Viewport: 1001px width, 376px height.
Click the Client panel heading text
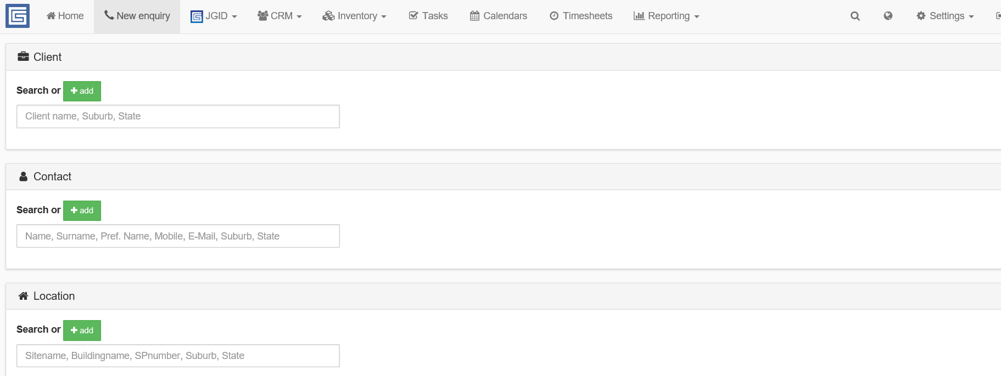(47, 57)
